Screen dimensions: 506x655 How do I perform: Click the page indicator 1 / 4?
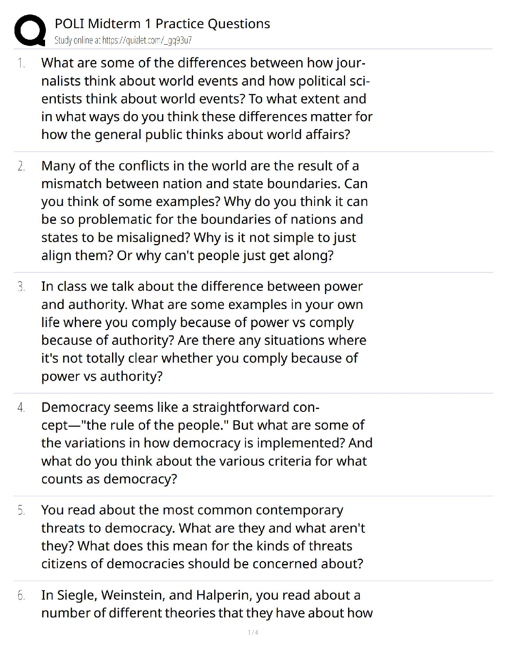pos(253,632)
